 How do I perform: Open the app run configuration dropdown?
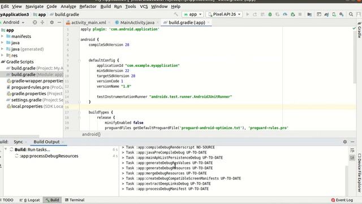pos(193,14)
